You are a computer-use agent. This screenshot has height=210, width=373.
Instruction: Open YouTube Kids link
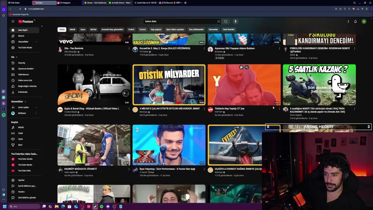click(x=24, y=171)
